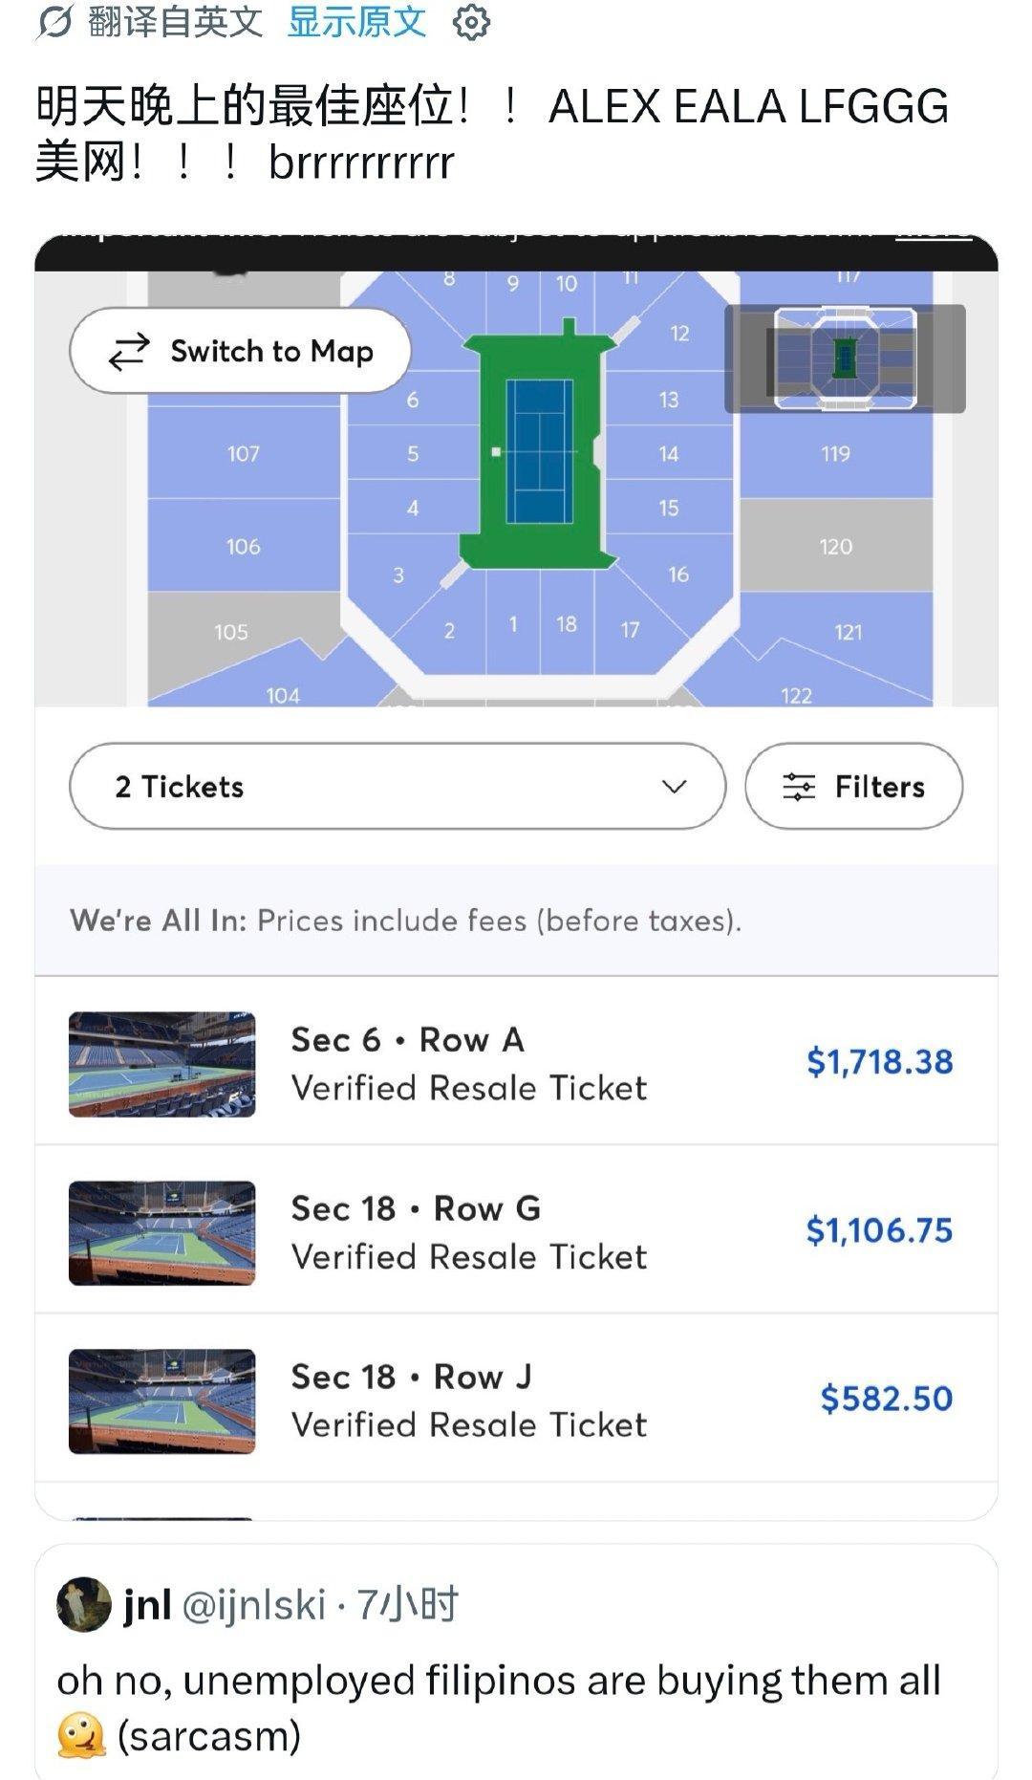Open @ijnlski quoted tweet handle
This screenshot has height=1780, width=1032.
253,1605
